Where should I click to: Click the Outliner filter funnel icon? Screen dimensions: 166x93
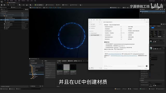(x=2, y=9)
